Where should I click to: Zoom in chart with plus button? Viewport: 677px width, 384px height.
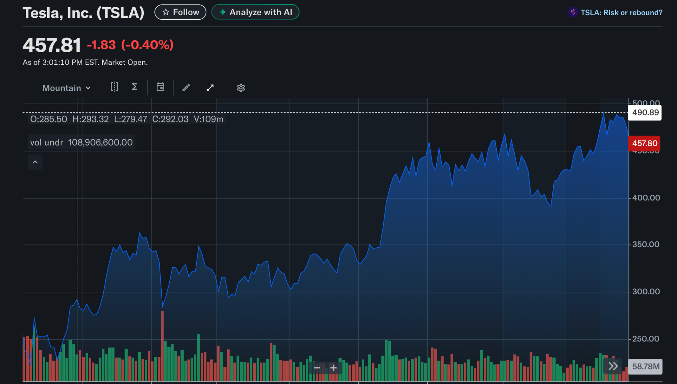pos(333,367)
